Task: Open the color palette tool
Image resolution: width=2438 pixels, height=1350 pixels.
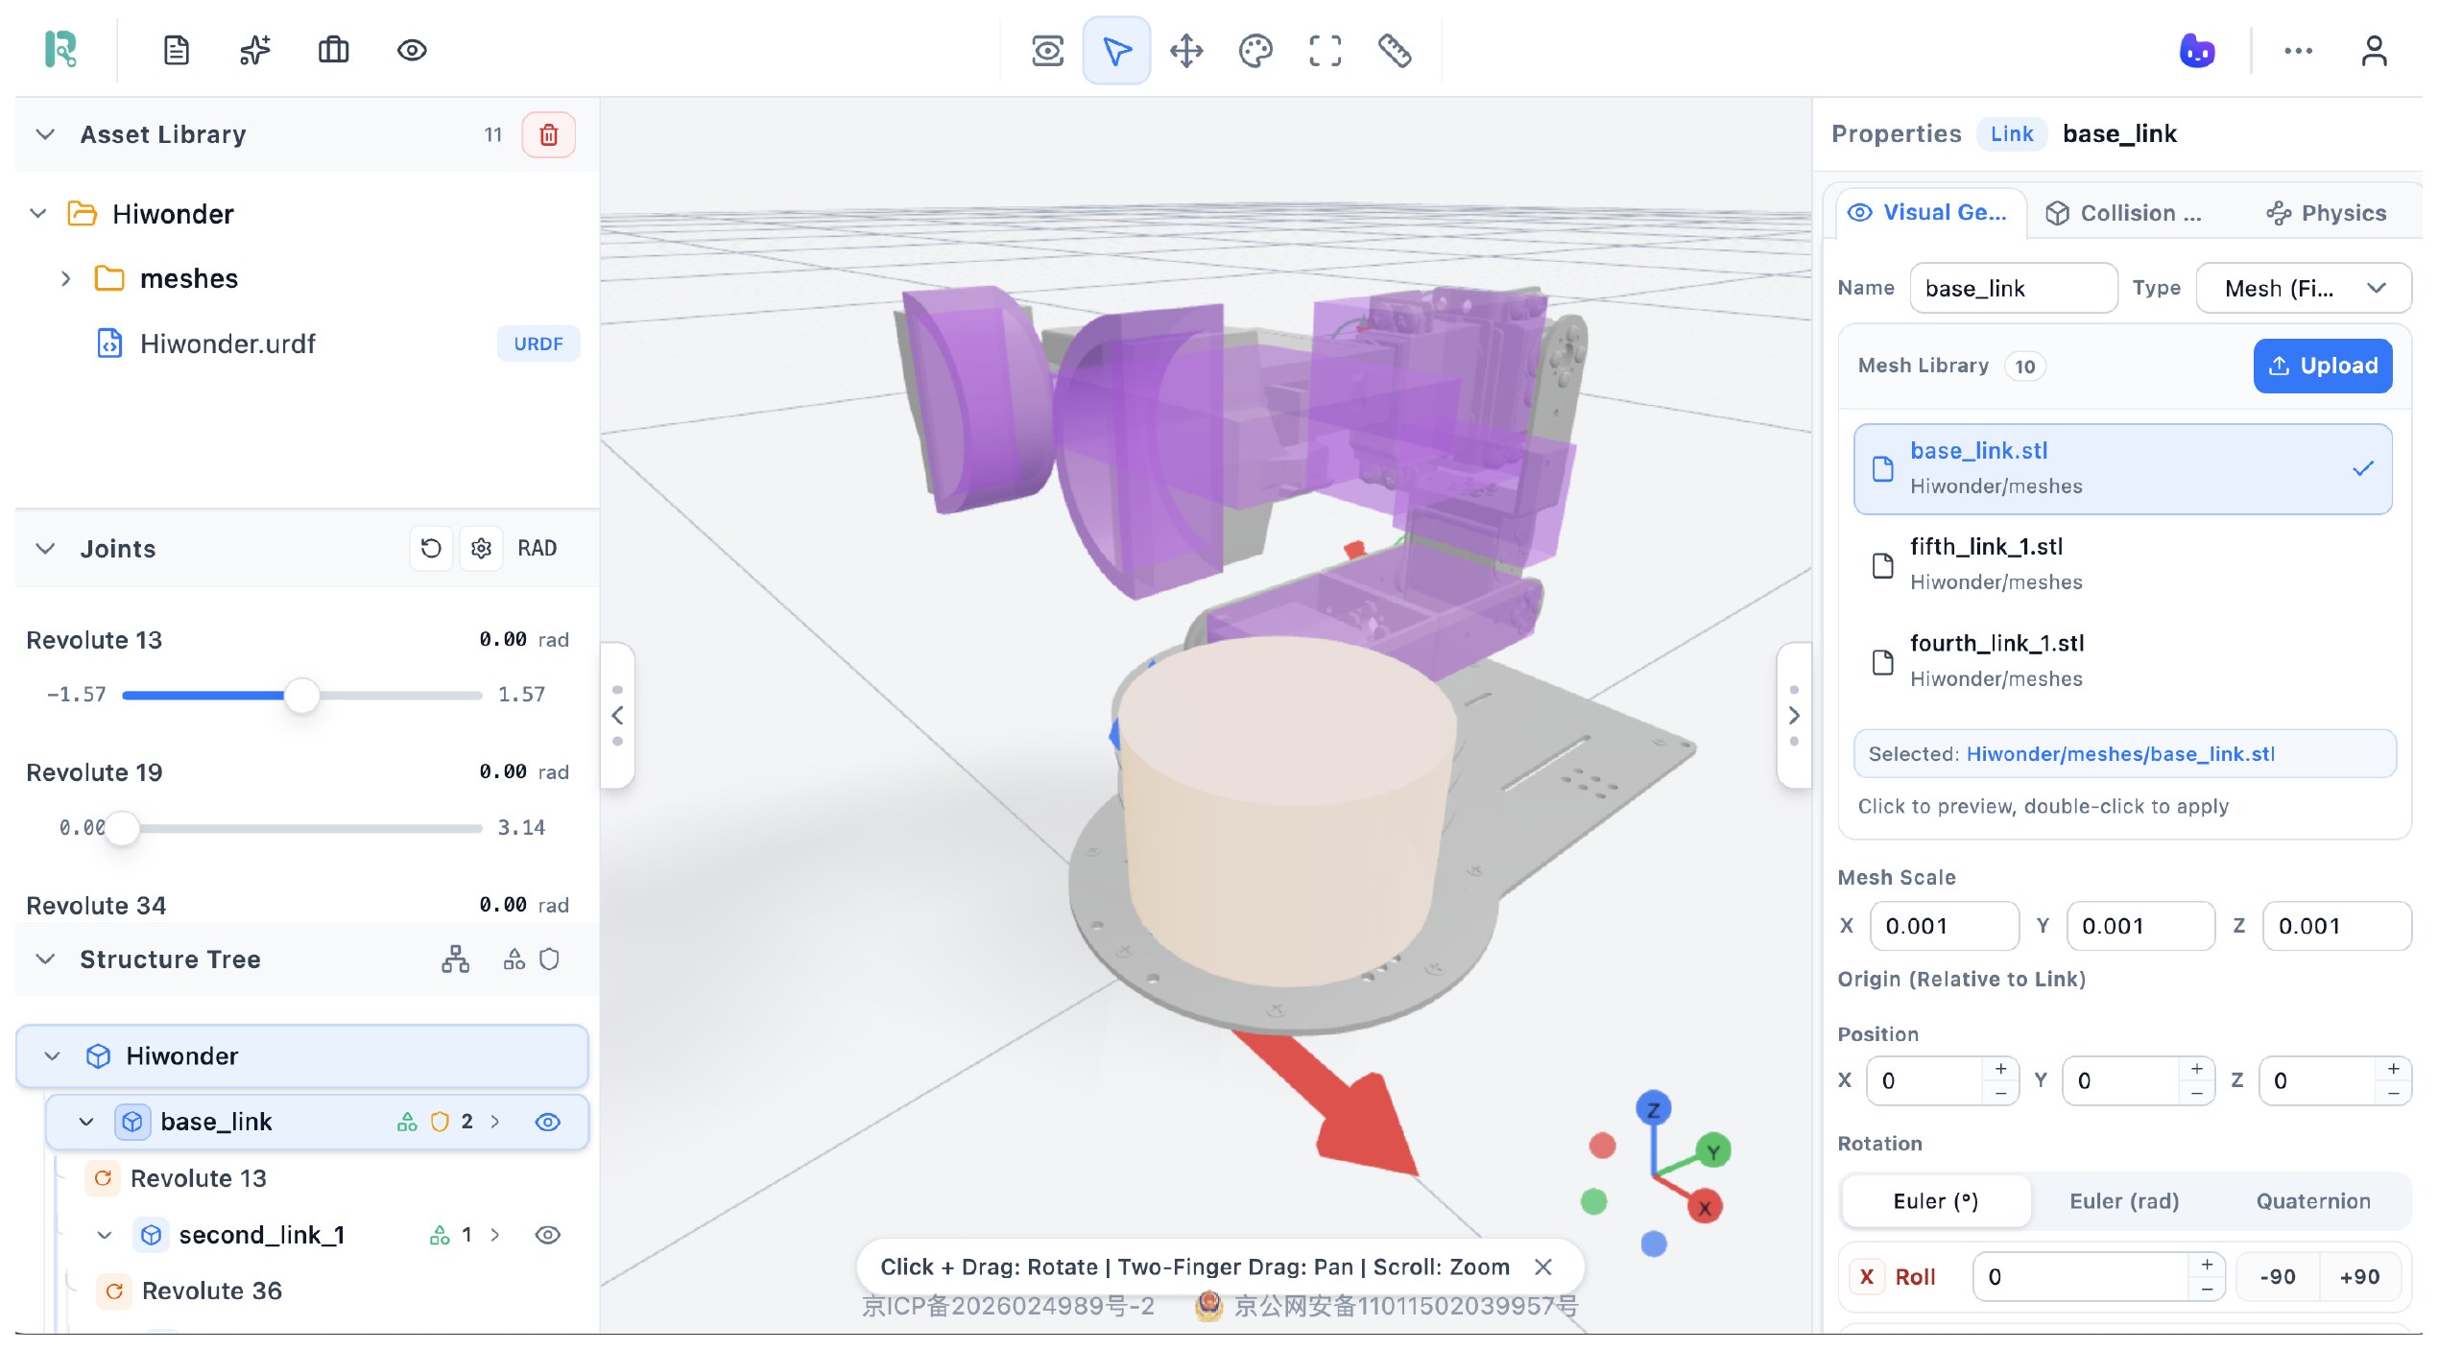Action: click(x=1255, y=51)
